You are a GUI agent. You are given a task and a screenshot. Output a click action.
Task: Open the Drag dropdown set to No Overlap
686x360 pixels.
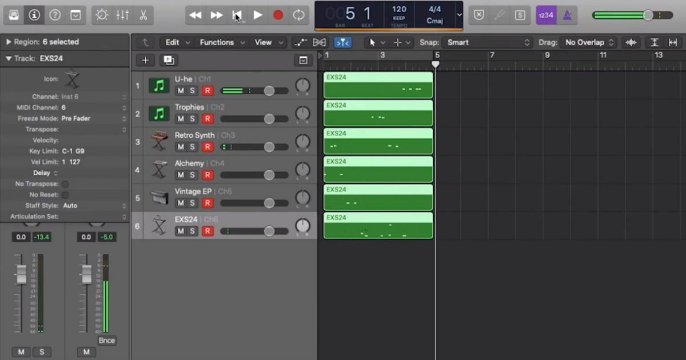588,42
